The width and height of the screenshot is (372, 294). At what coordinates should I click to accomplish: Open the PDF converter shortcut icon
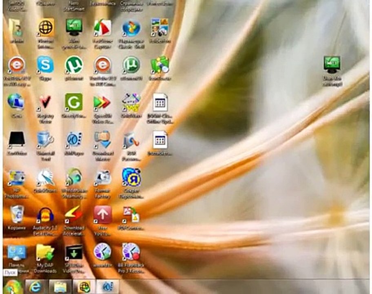pos(131,215)
